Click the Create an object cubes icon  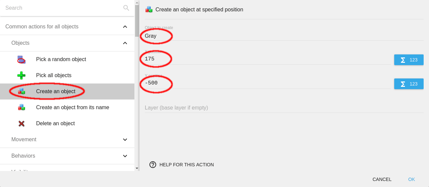tap(21, 91)
